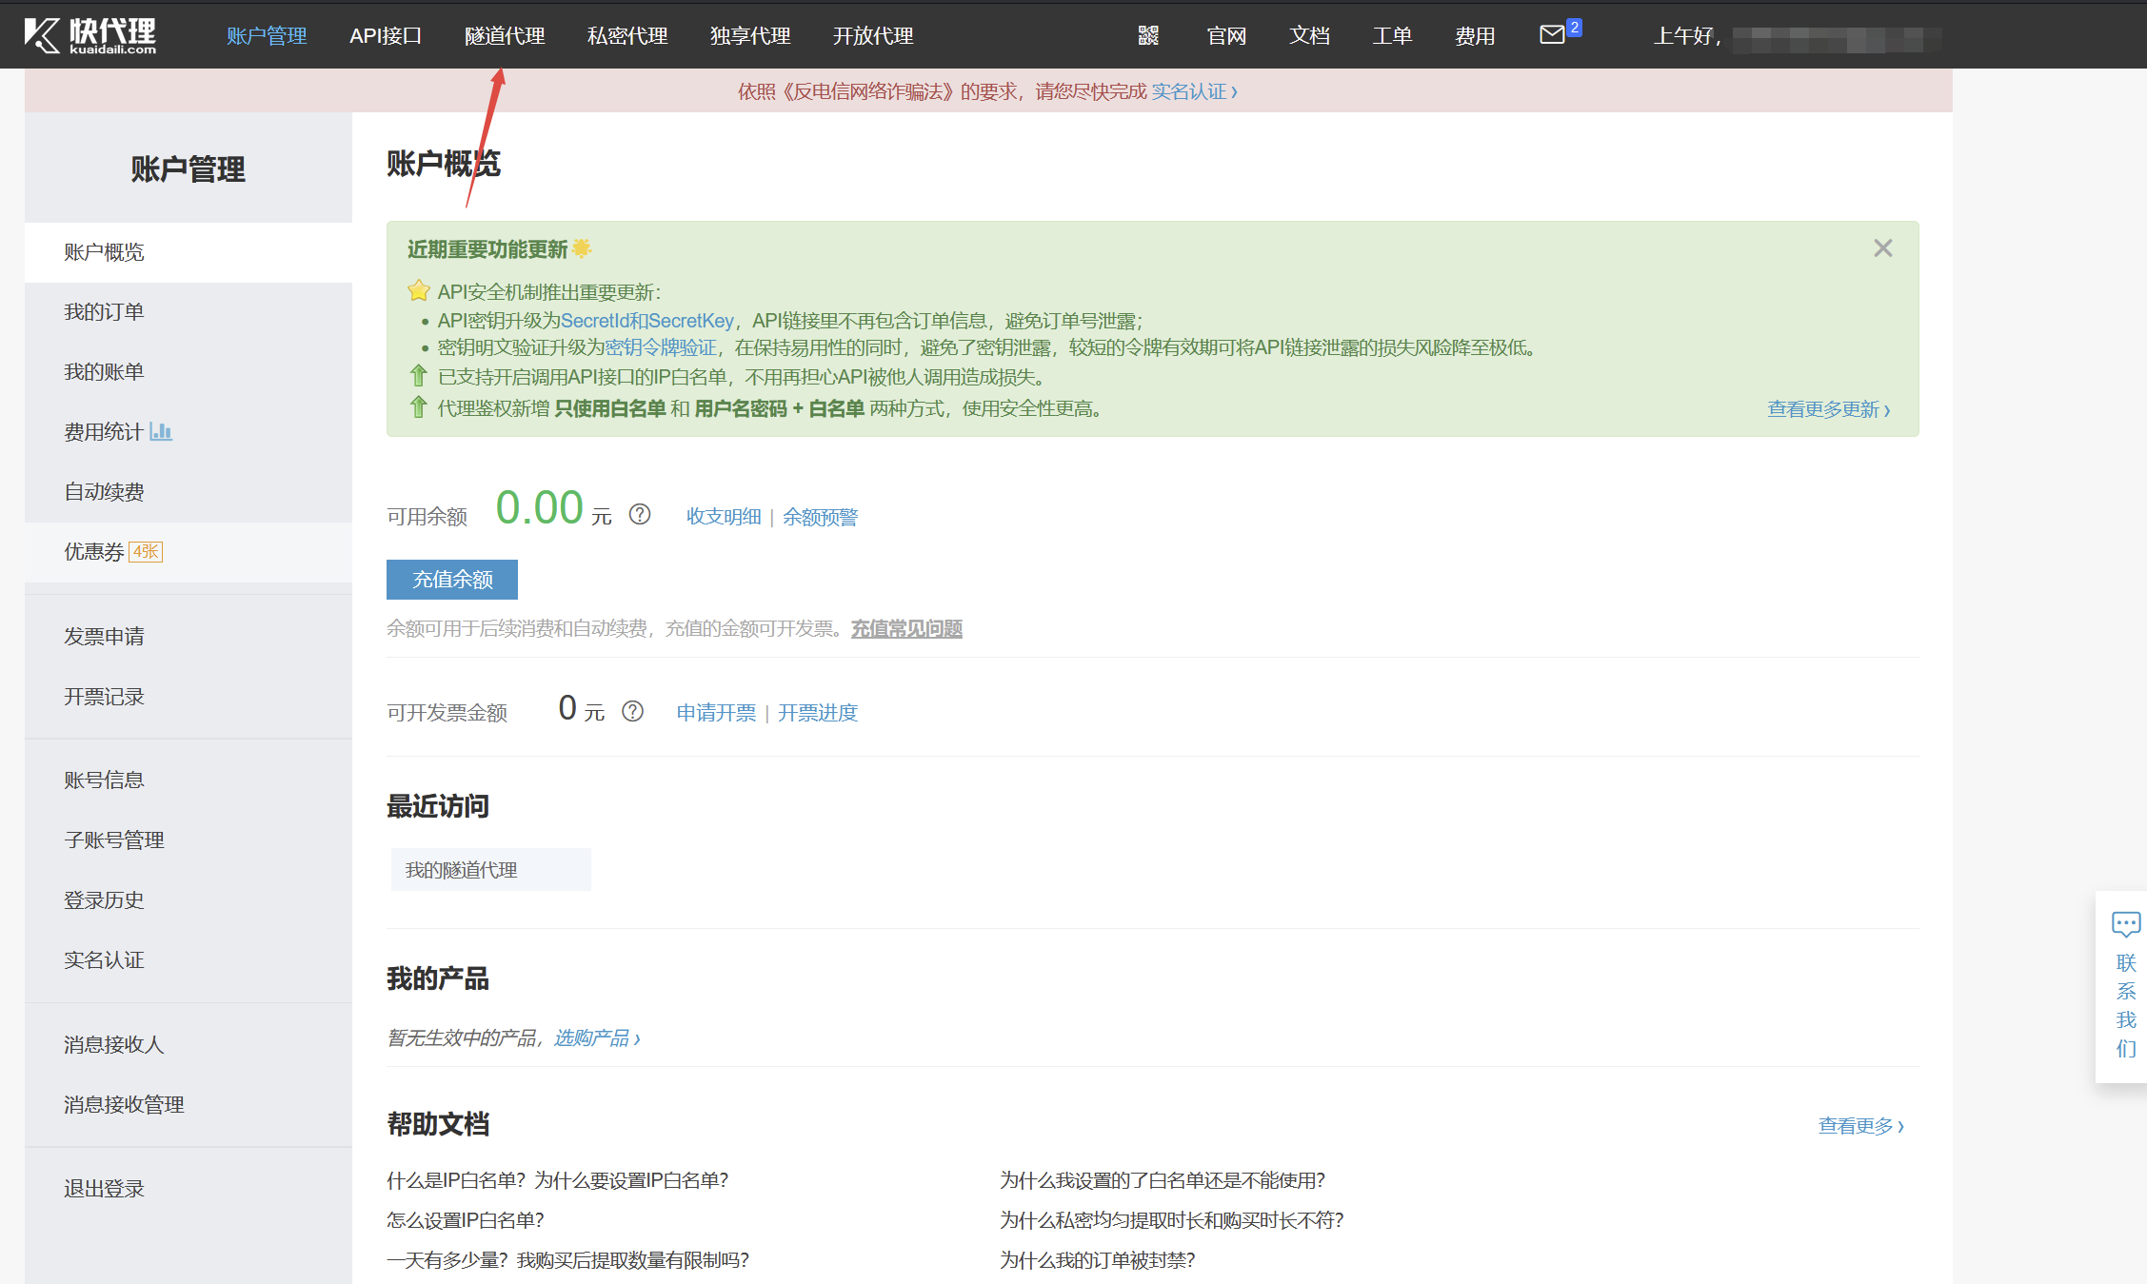Open the QR code icon in header
This screenshot has height=1284, width=2147.
pyautogui.click(x=1148, y=36)
